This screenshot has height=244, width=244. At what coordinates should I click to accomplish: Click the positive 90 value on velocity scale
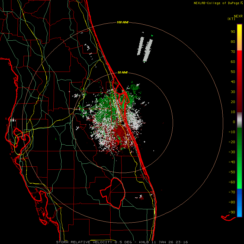coord(233,32)
